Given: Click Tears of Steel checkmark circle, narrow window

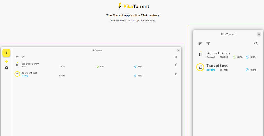Looking at the screenshot, I should (x=200, y=67).
